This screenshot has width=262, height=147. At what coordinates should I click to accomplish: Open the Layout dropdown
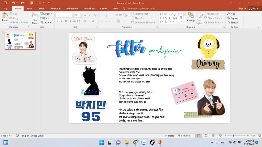(46, 14)
